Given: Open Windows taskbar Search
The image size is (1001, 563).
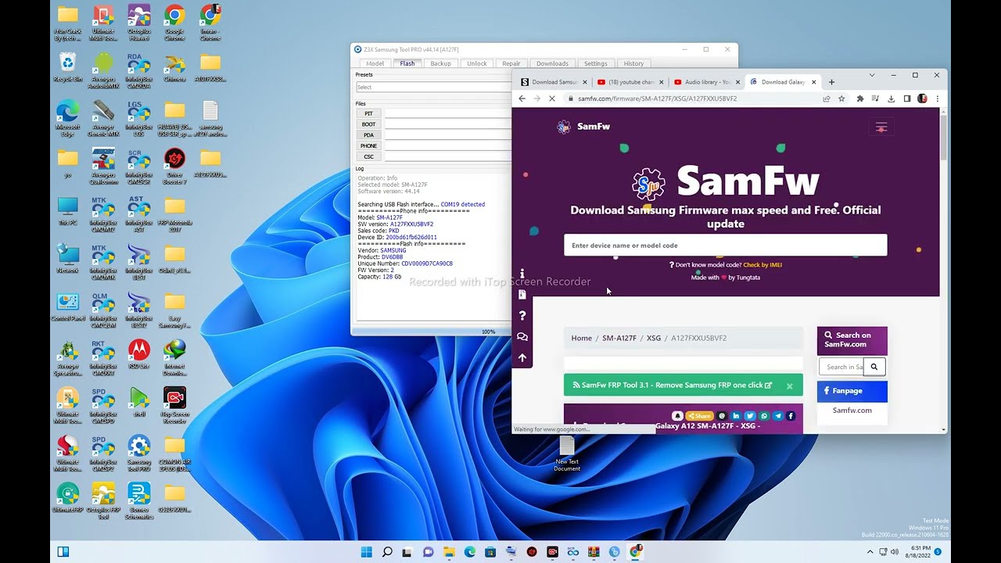Looking at the screenshot, I should click(387, 552).
